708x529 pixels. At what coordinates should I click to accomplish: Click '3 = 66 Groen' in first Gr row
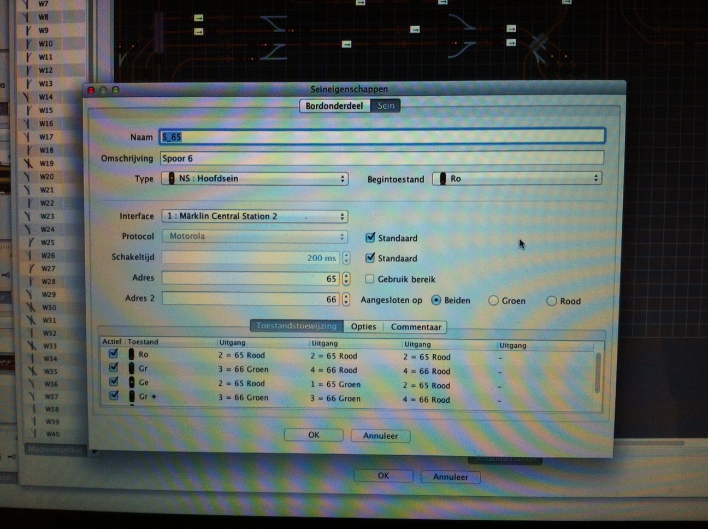243,369
